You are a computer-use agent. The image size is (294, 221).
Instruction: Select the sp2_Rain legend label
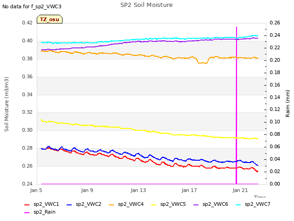45,212
